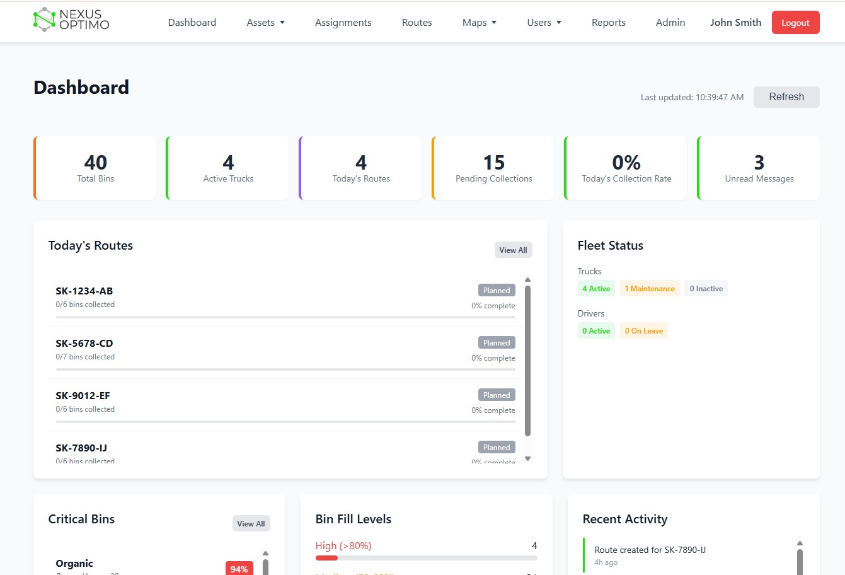Click the 0 On Leave drivers badge
This screenshot has width=845, height=575.
coord(644,331)
